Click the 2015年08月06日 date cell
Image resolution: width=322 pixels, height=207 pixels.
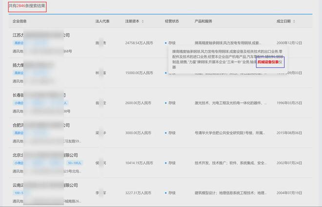(289, 133)
